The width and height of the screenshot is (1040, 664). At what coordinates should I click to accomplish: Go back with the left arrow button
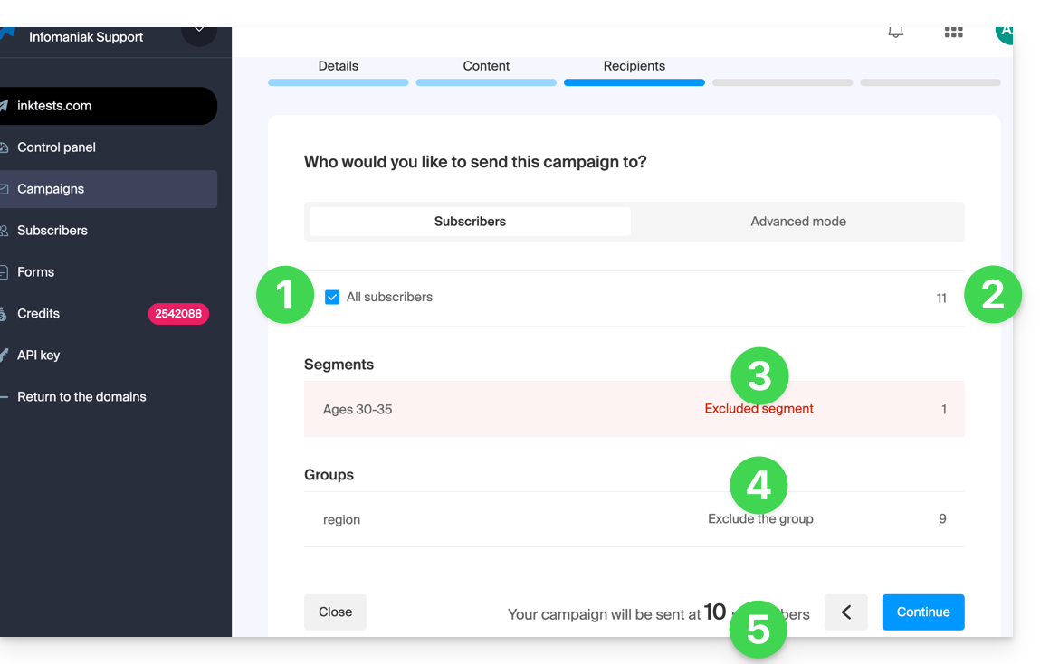tap(845, 612)
